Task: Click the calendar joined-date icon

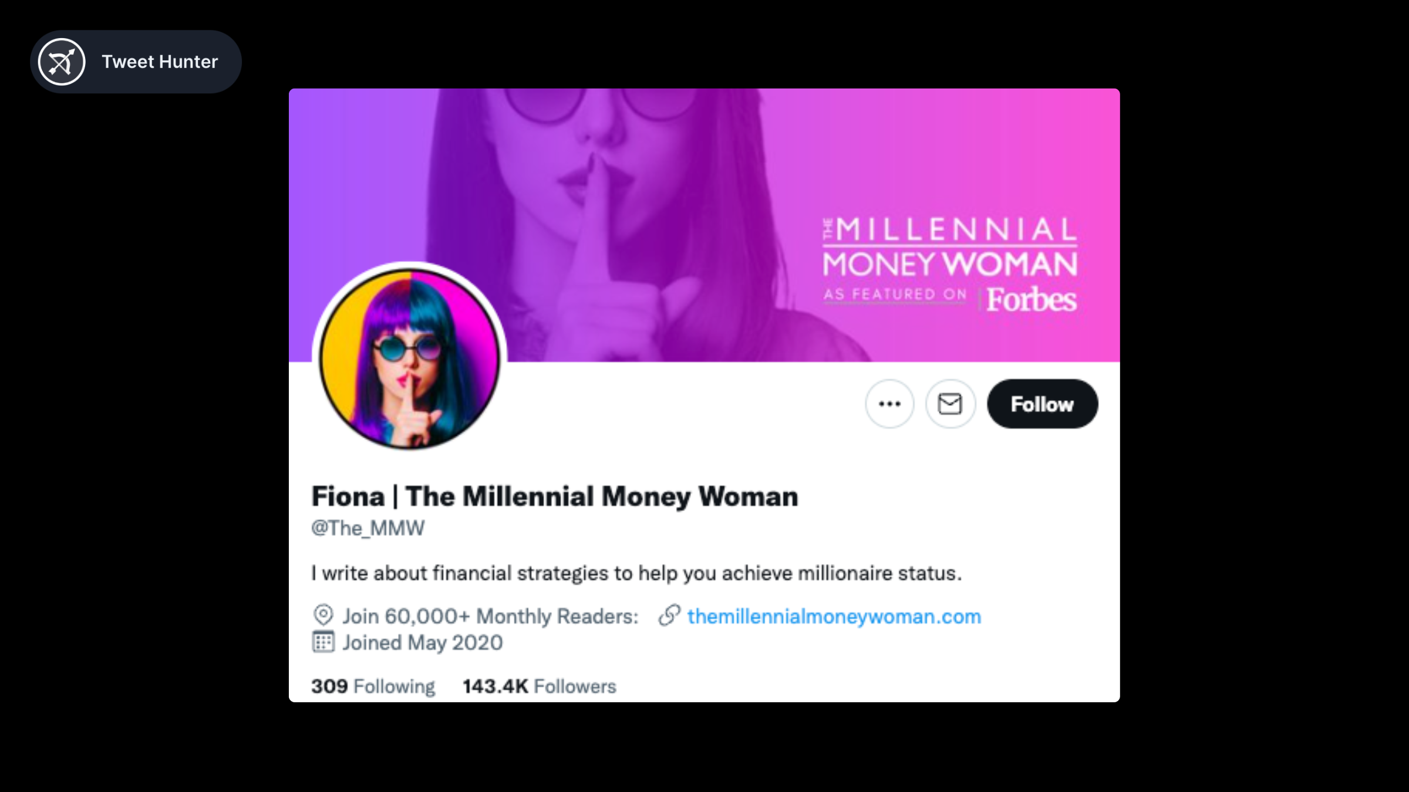Action: point(323,642)
